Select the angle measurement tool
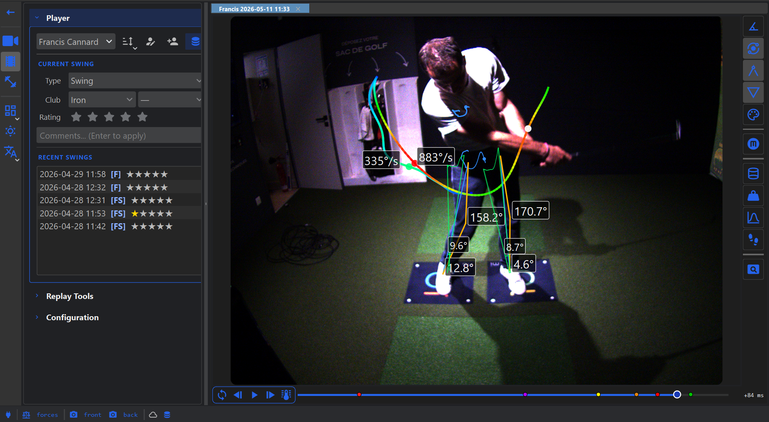Viewport: 769px width, 422px height. click(x=753, y=27)
